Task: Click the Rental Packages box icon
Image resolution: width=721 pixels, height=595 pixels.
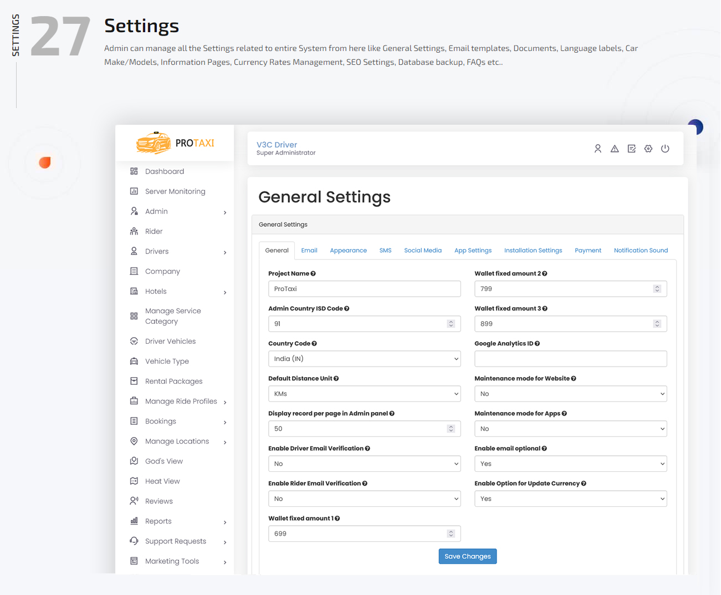Action: pyautogui.click(x=134, y=381)
